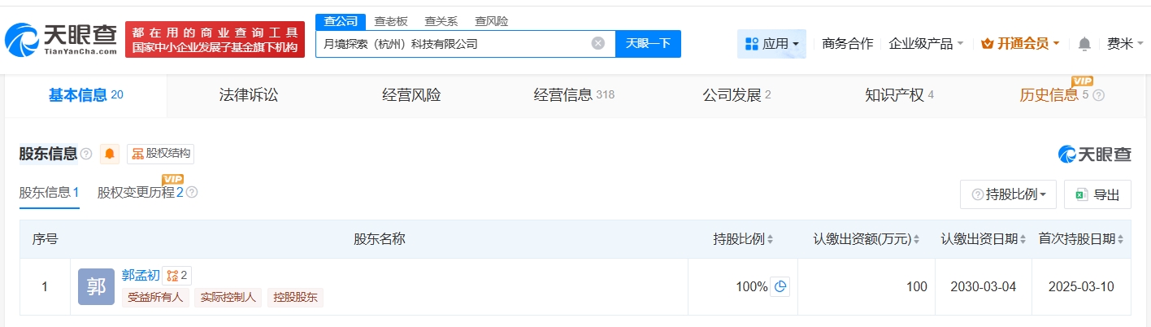Sort by 认缴出资额(万元) column
Image resolution: width=1151 pixels, height=327 pixels.
click(x=917, y=239)
